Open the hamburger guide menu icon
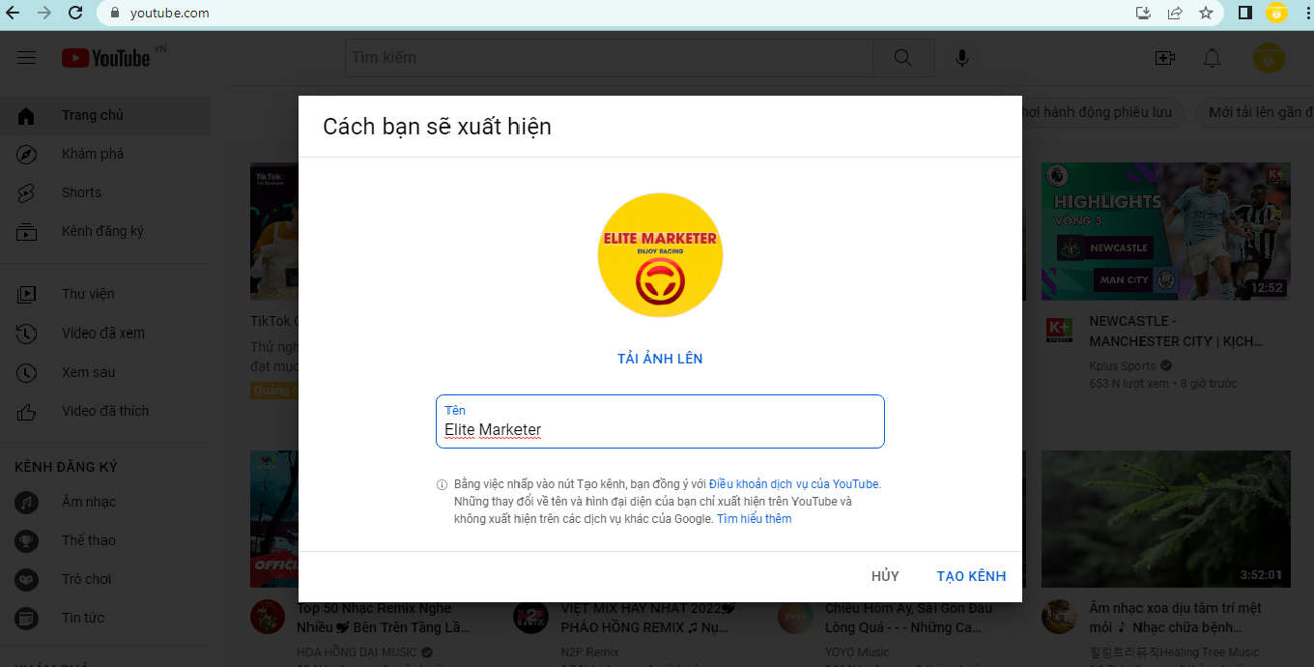This screenshot has height=667, width=1314. pyautogui.click(x=27, y=58)
